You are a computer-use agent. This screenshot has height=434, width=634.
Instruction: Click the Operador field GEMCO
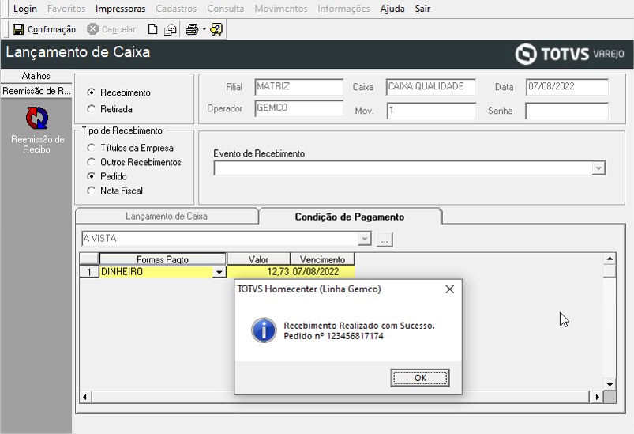click(299, 108)
